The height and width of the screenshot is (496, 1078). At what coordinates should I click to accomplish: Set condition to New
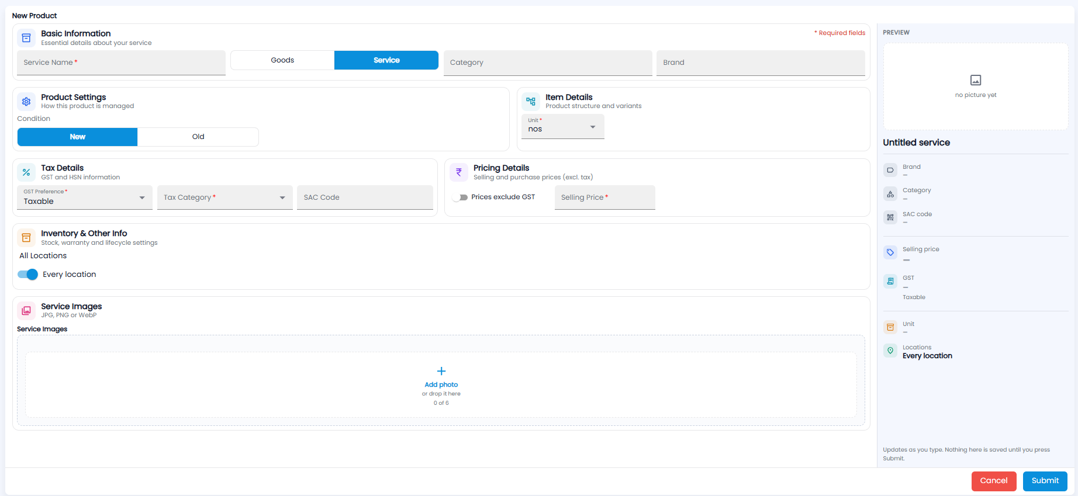78,137
